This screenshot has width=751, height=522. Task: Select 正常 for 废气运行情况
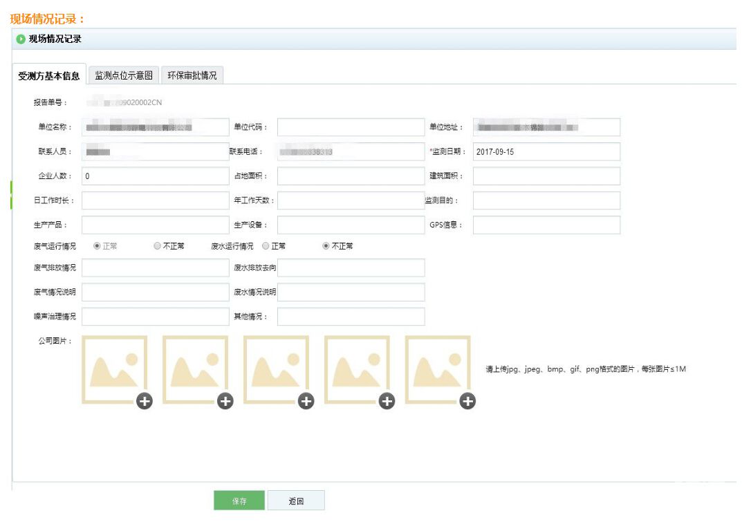click(x=98, y=246)
